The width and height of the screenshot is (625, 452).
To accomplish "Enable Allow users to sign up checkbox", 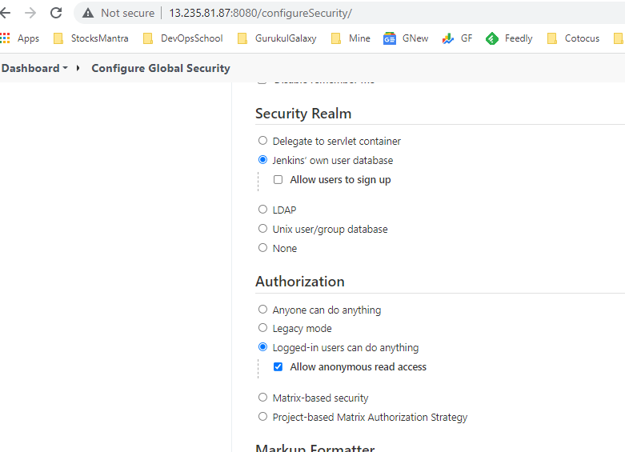I will click(x=278, y=180).
